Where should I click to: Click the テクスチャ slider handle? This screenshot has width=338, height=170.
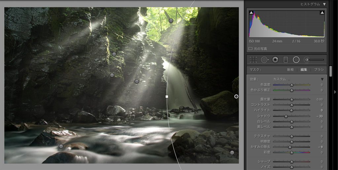pyautogui.click(x=292, y=136)
